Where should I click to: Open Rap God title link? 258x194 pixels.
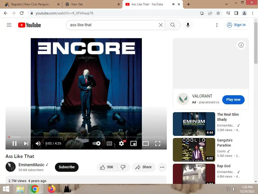[x=224, y=166]
